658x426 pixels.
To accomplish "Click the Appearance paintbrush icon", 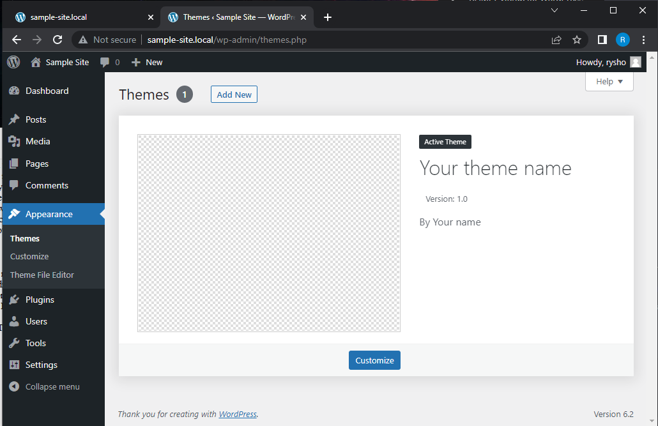I will pos(14,214).
